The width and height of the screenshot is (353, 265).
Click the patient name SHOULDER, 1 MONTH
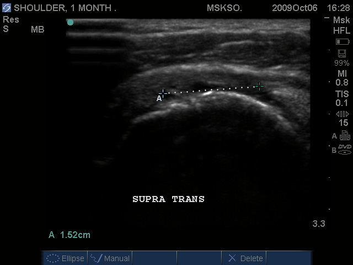(x=65, y=8)
